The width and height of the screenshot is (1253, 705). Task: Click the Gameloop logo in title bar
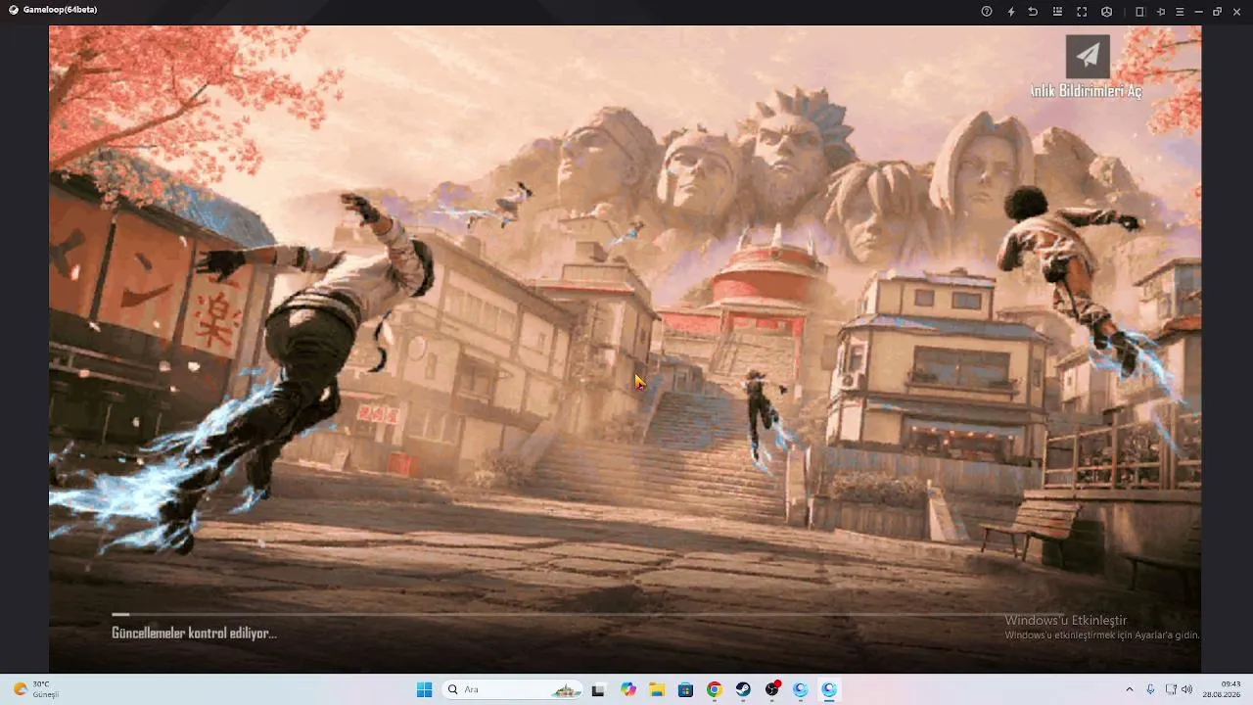click(13, 10)
